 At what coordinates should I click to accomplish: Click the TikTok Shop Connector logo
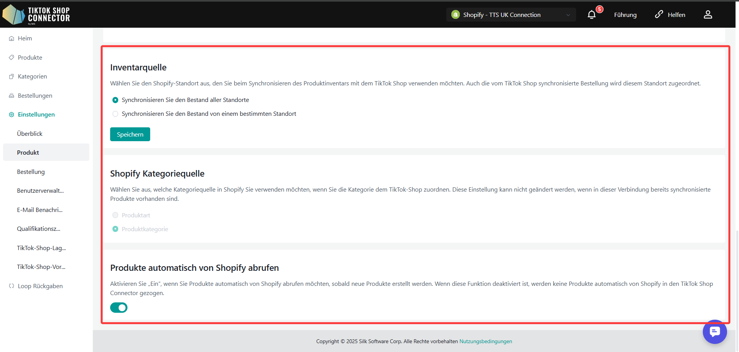coord(36,15)
